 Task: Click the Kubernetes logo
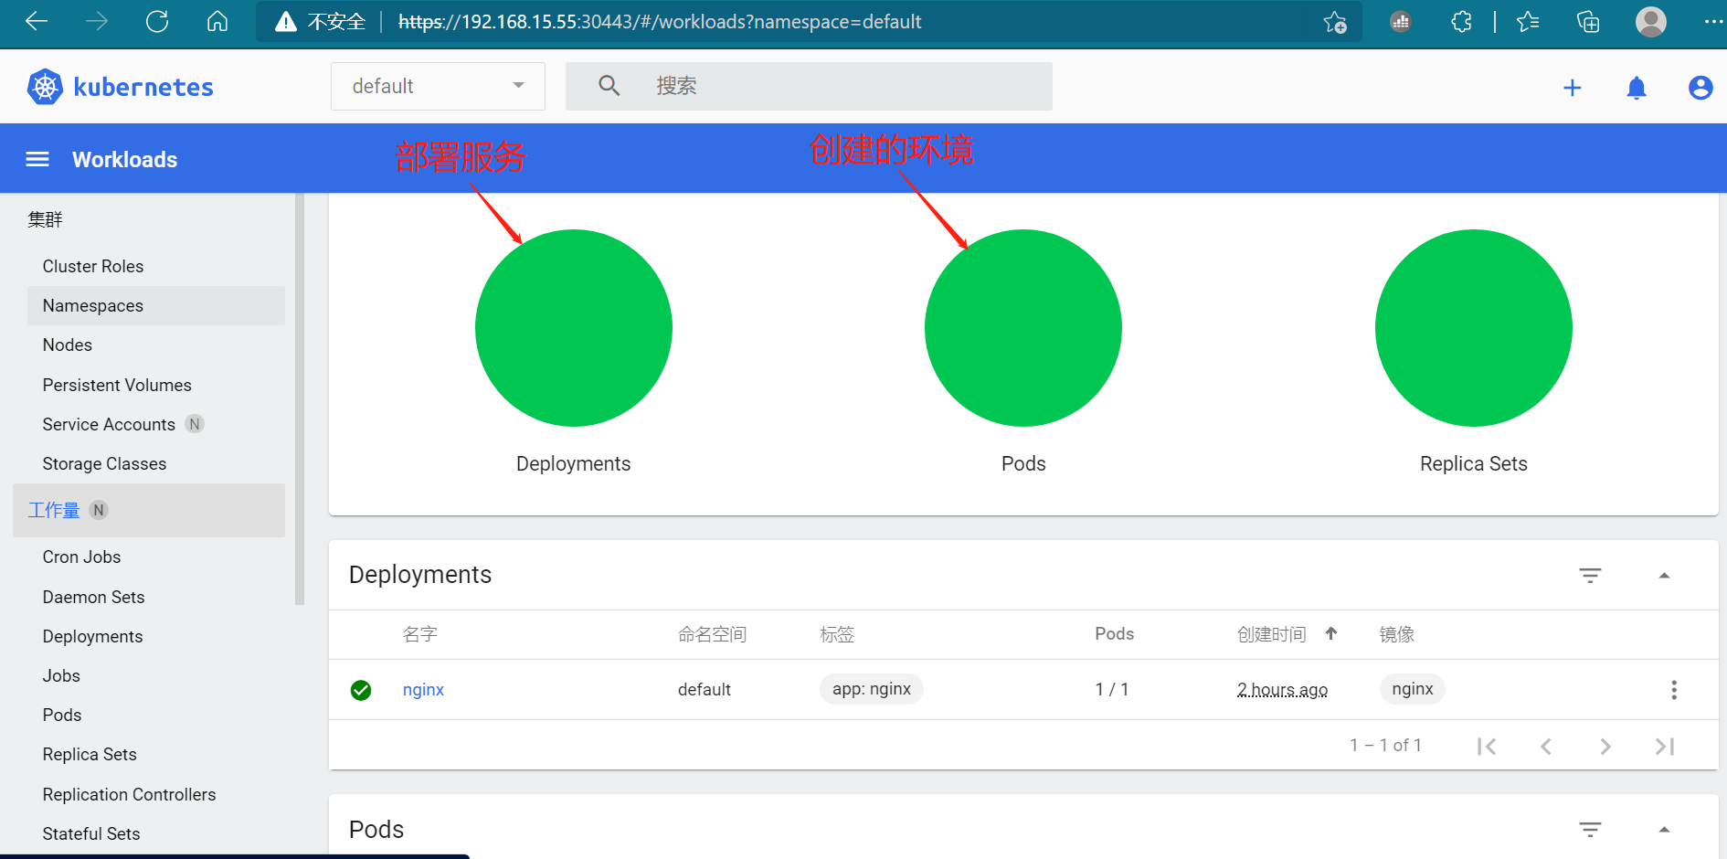[x=45, y=87]
